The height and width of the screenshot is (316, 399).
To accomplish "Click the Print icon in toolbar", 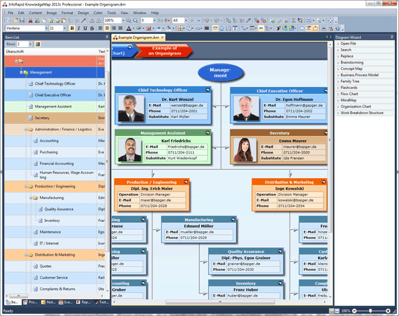I will pos(309,21).
